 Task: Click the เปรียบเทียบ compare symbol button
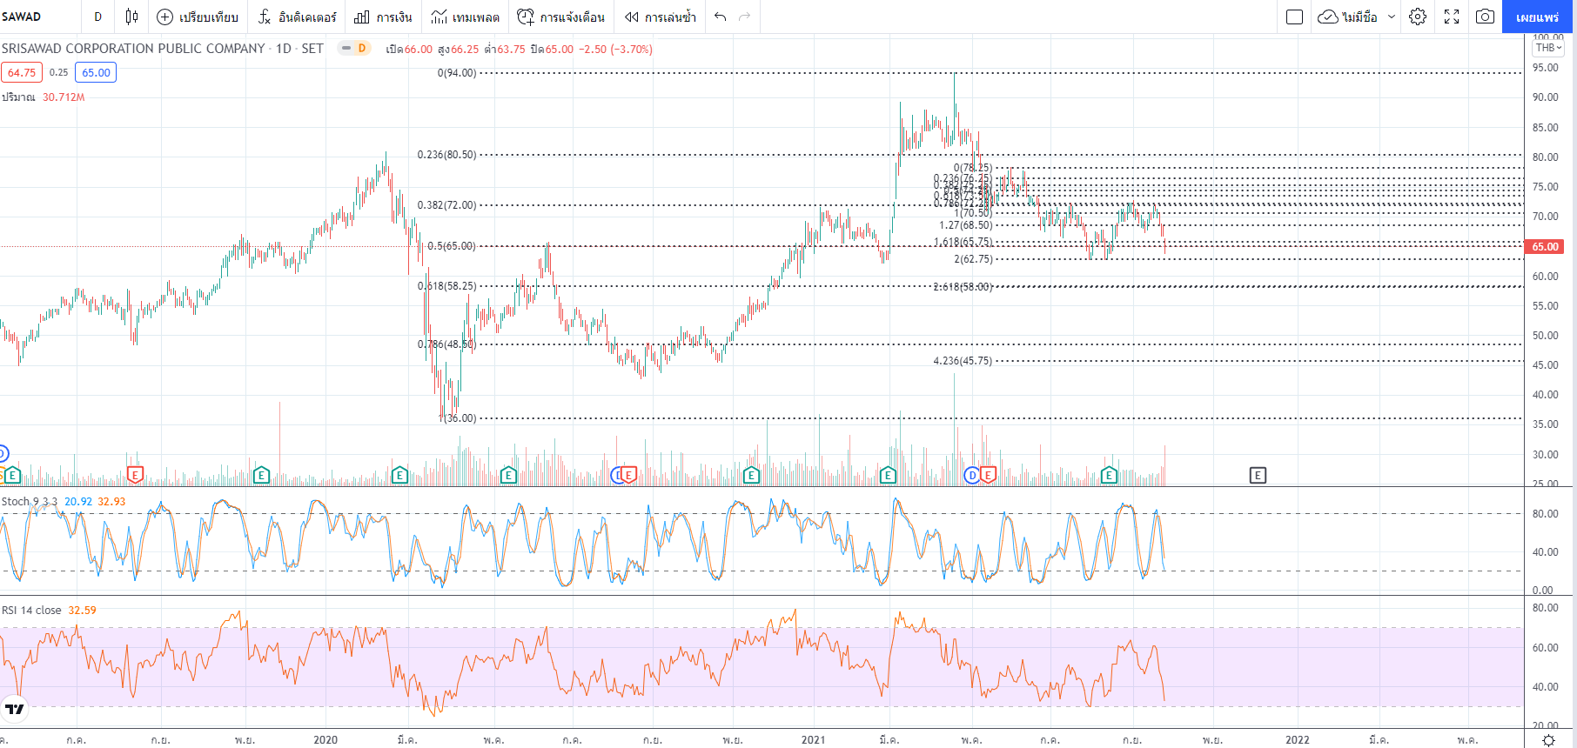coord(198,17)
